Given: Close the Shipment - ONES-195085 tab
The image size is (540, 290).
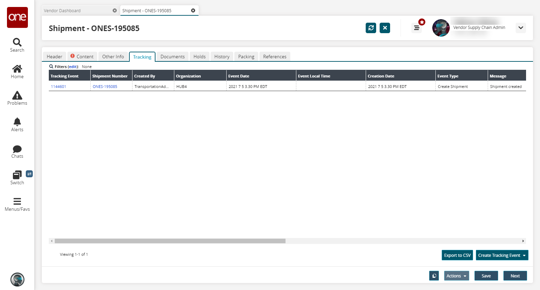Looking at the screenshot, I should [x=193, y=10].
